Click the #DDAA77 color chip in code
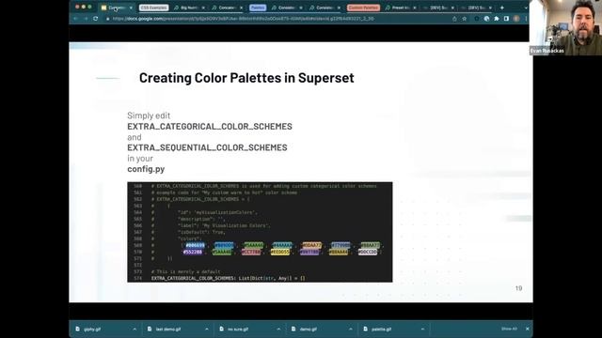 tap(311, 245)
